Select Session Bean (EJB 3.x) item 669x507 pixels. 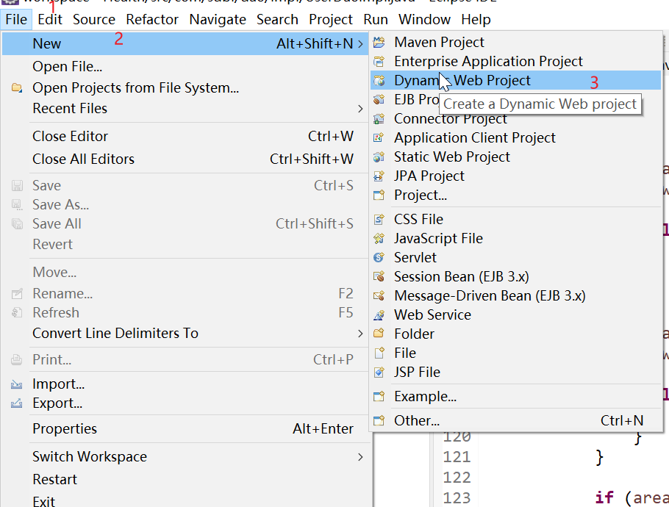pyautogui.click(x=461, y=277)
